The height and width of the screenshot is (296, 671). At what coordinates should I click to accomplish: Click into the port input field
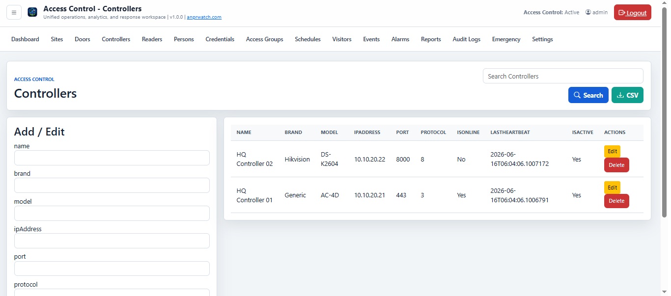point(112,269)
